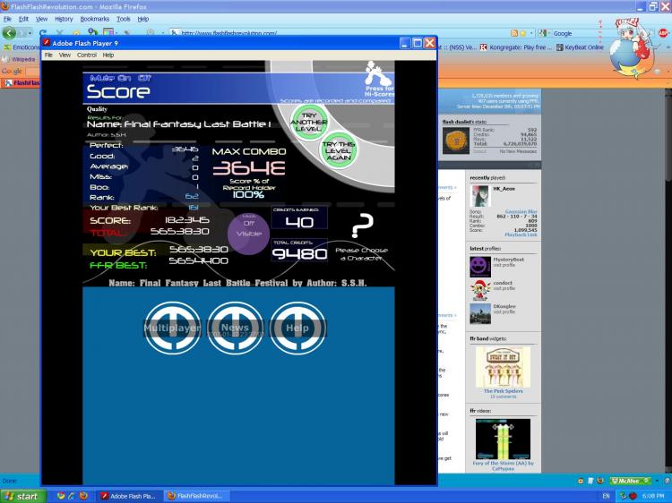Click the Adblock ABP icon

click(663, 33)
